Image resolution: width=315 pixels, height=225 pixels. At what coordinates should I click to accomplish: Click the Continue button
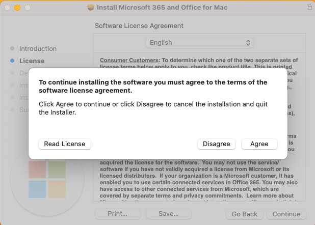click(x=286, y=214)
